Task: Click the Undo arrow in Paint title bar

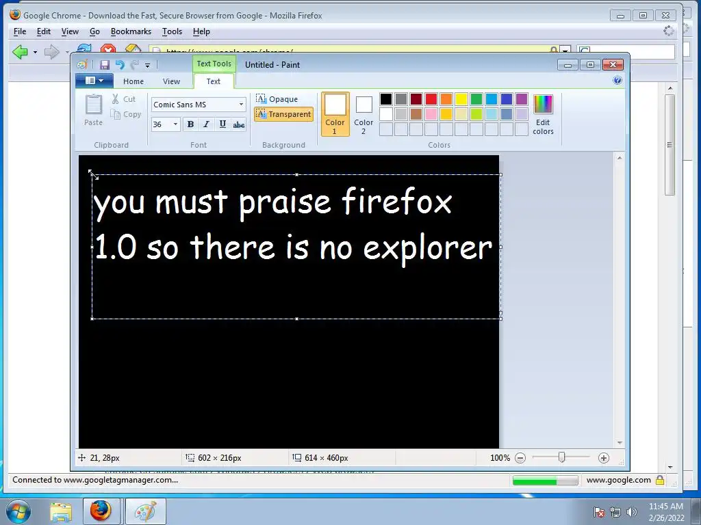Action: click(120, 65)
